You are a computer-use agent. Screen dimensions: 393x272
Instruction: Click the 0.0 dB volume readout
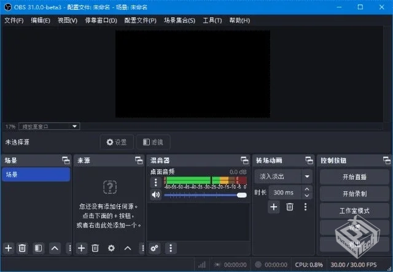coord(238,172)
